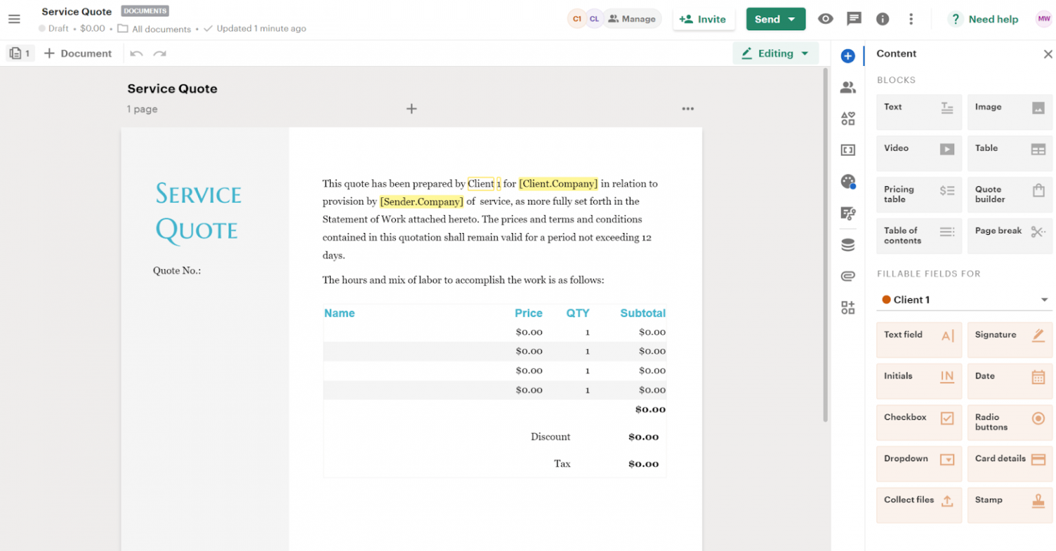Viewport: 1056px width, 551px height.
Task: Click the Invite button
Action: [x=703, y=19]
